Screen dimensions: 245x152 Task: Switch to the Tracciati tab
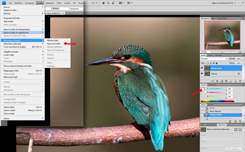pyautogui.click(x=218, y=55)
